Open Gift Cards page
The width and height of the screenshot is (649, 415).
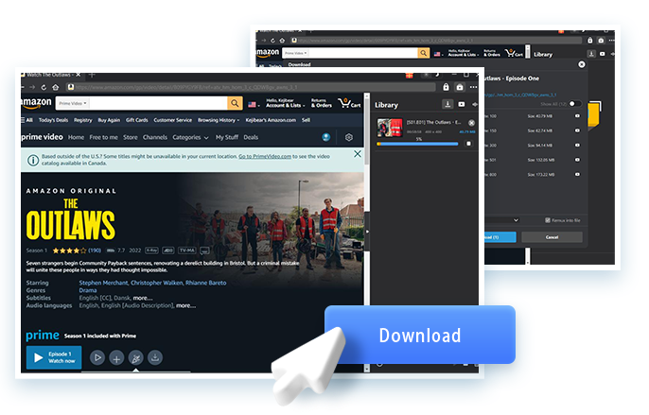(136, 120)
